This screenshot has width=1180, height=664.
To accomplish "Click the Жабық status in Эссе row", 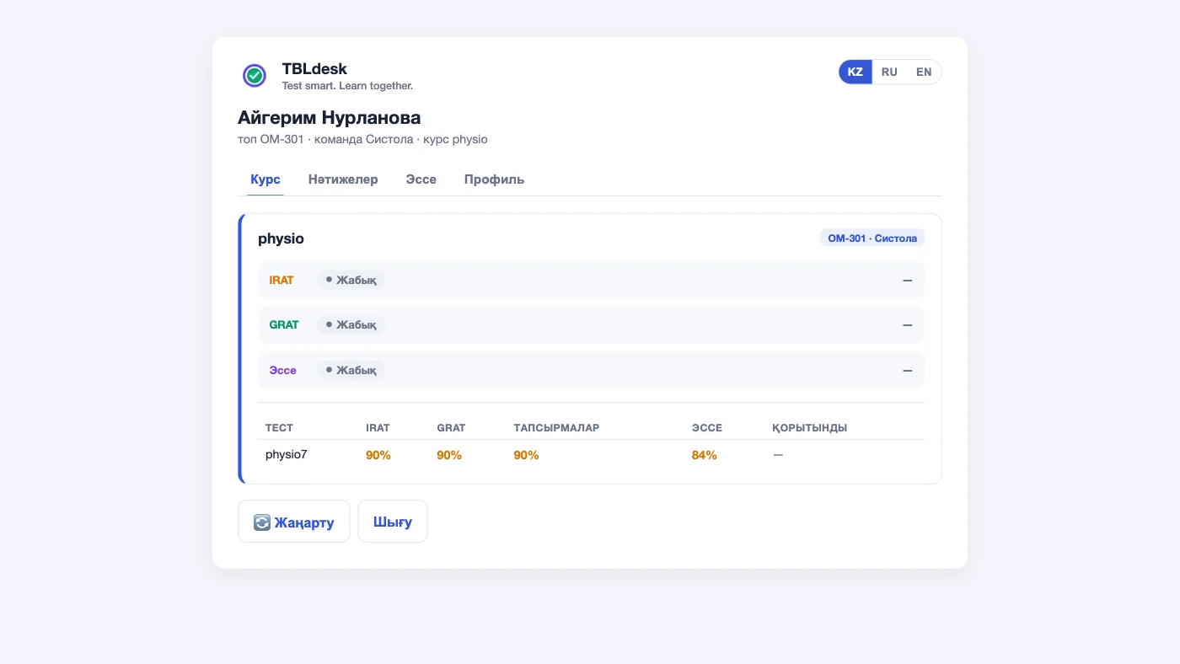I will pos(351,370).
